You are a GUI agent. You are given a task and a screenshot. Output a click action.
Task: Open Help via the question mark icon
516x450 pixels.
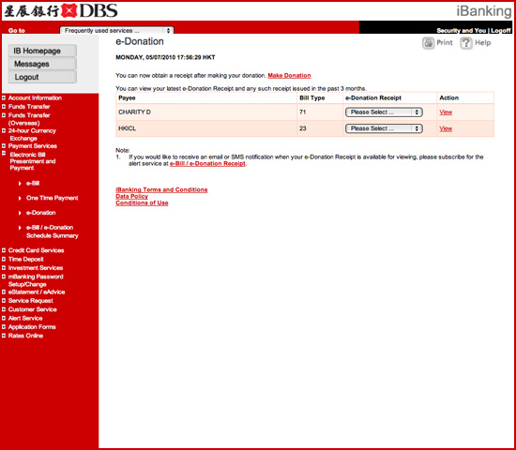pyautogui.click(x=466, y=43)
